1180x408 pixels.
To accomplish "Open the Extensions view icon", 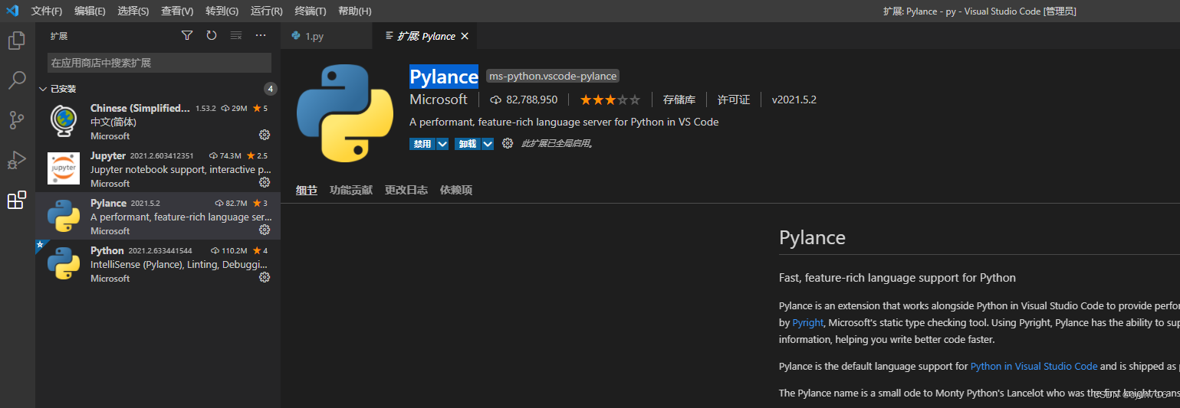I will [17, 200].
